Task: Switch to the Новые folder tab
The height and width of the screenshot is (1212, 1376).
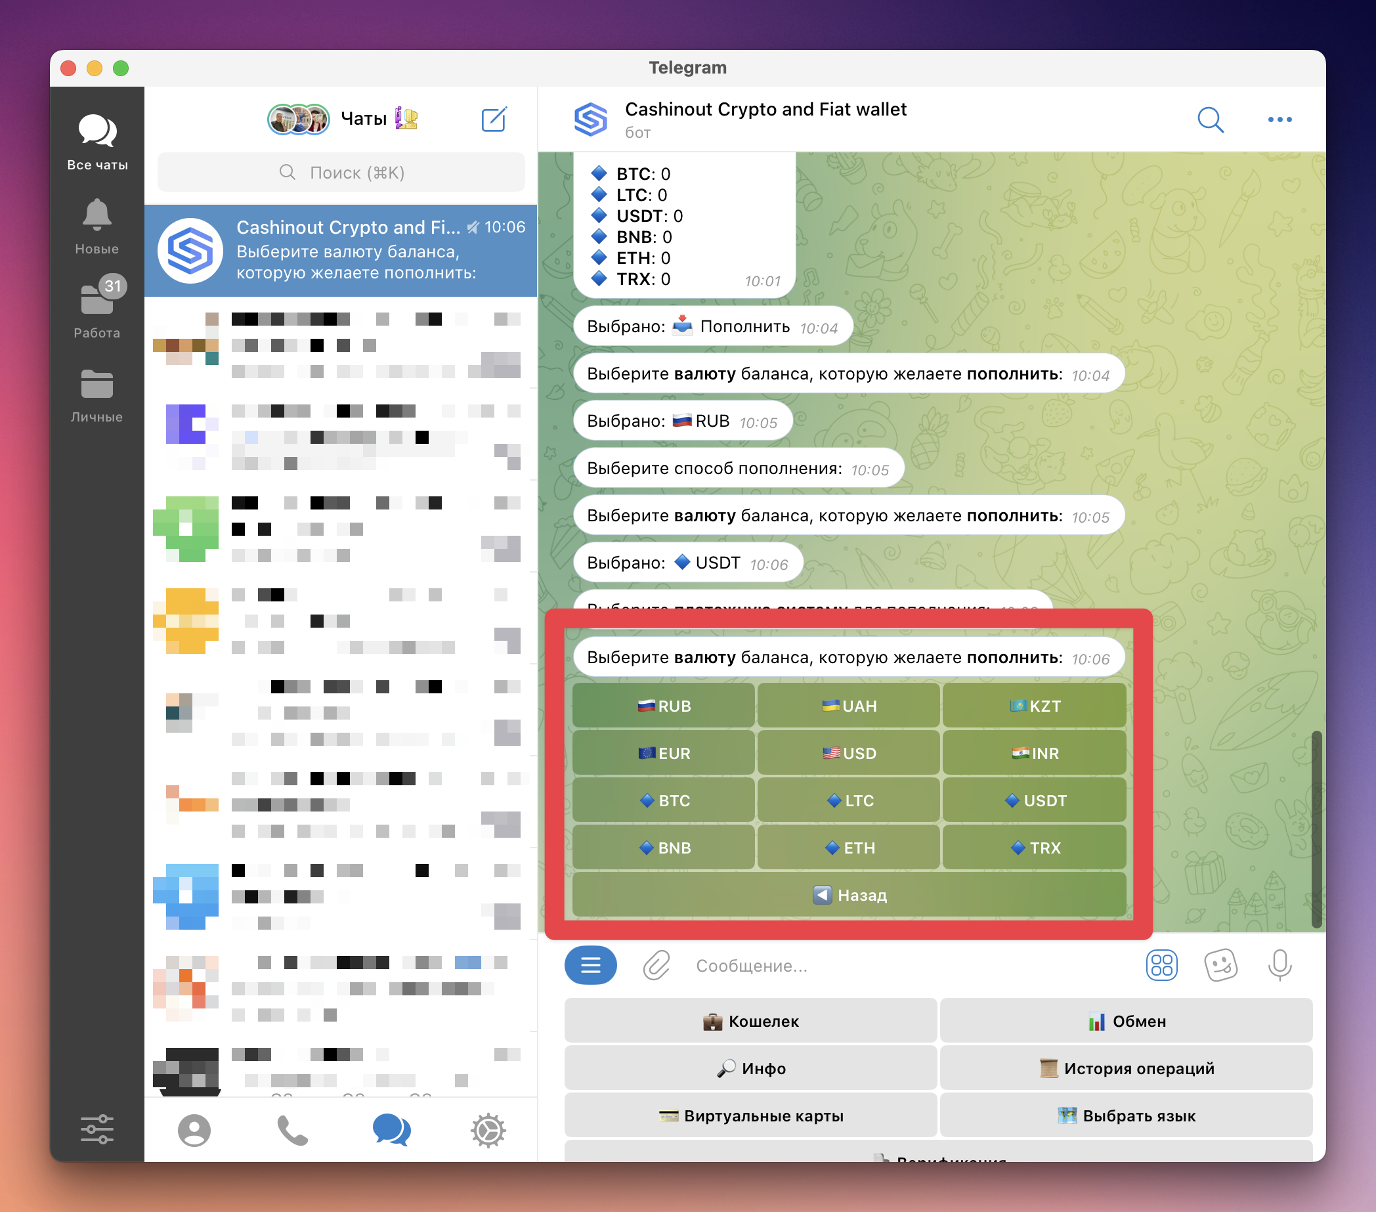Action: 97,227
